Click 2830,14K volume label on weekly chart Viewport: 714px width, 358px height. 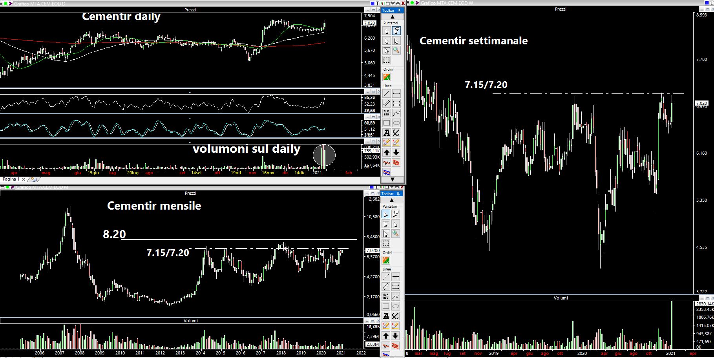click(705, 304)
